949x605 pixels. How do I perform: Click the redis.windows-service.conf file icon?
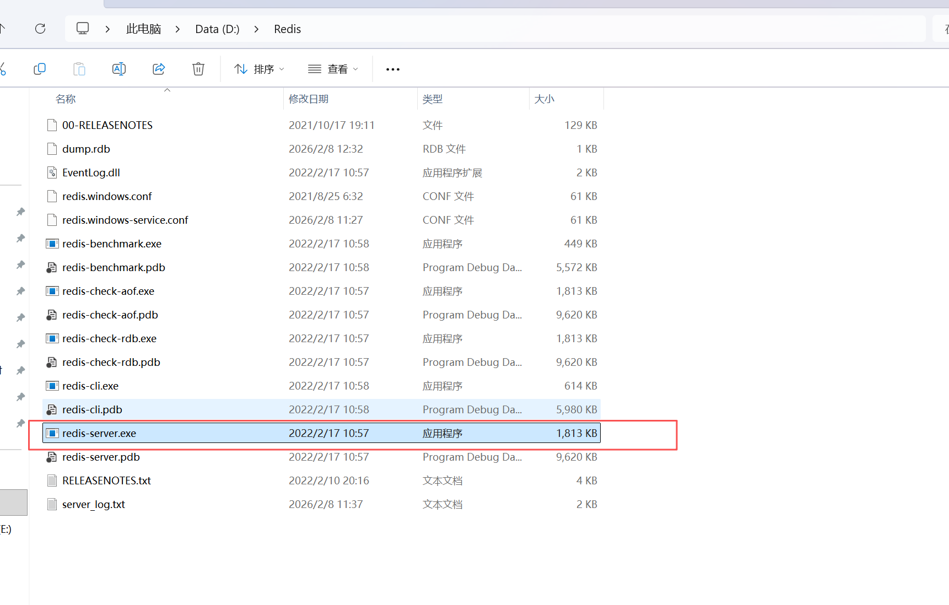click(52, 220)
